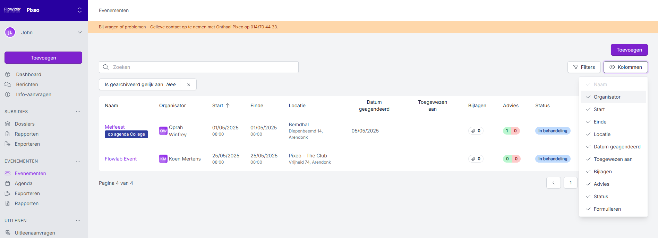This screenshot has width=658, height=238.
Task: Open the Agenda calendar icon
Action: click(8, 183)
